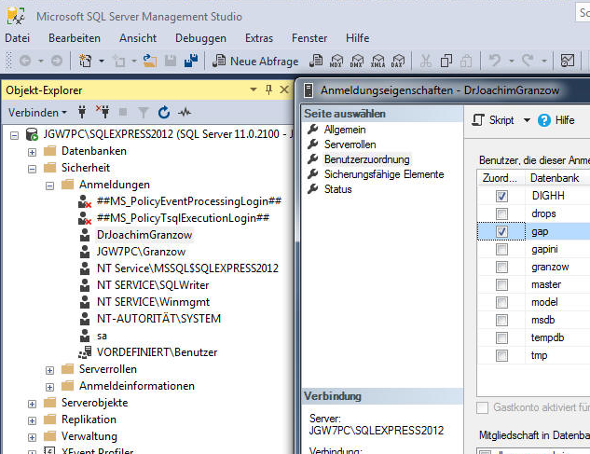
Task: Select the Allgemein page
Action: 345,130
